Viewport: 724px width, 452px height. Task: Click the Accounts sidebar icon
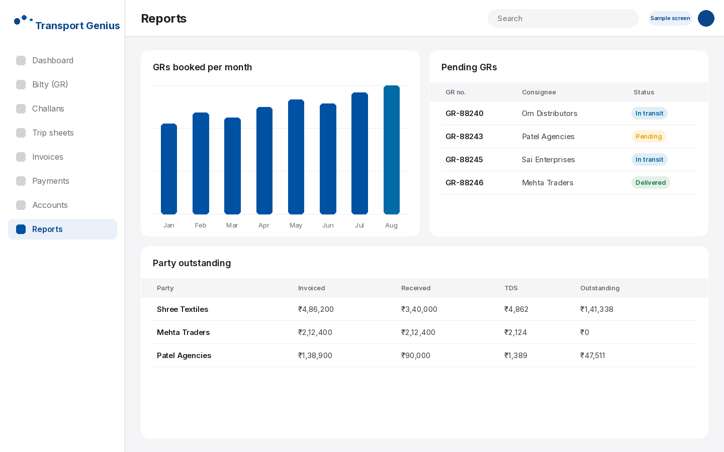pos(21,205)
